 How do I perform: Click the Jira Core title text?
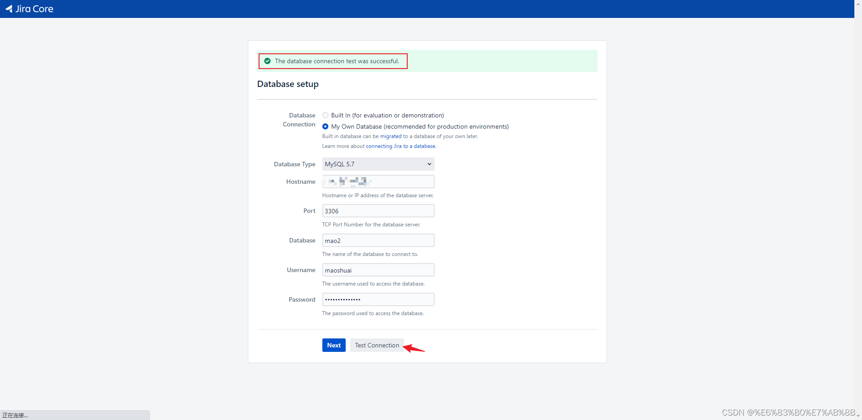(x=35, y=9)
